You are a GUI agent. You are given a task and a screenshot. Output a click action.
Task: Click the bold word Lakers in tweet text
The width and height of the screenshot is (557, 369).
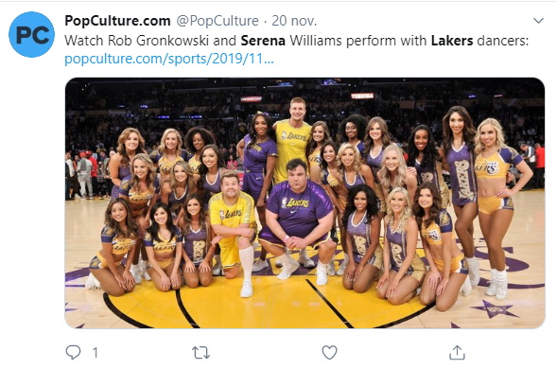click(452, 41)
